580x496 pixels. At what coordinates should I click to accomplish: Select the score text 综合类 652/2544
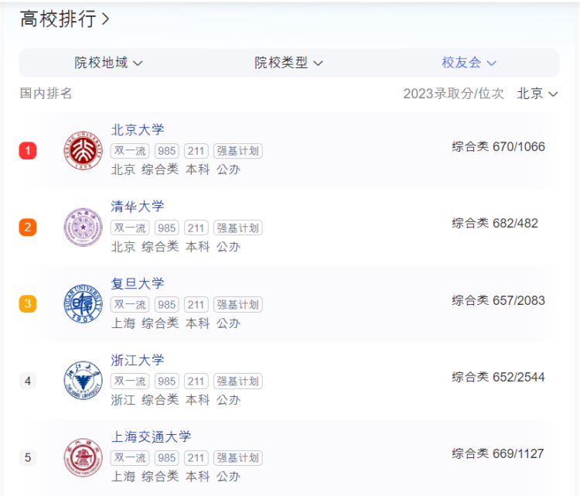[x=498, y=377]
